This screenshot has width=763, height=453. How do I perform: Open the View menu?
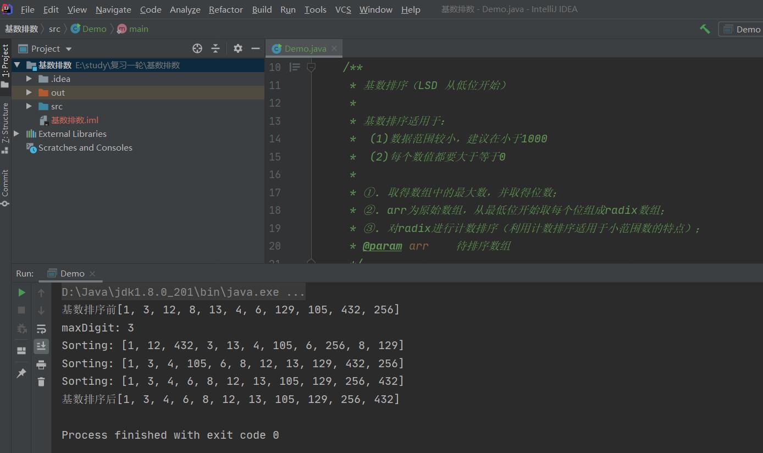click(77, 9)
